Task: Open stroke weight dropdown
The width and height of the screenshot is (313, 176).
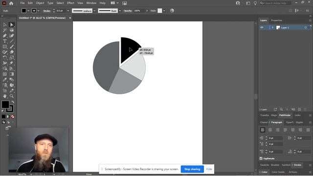Action: click(x=68, y=11)
